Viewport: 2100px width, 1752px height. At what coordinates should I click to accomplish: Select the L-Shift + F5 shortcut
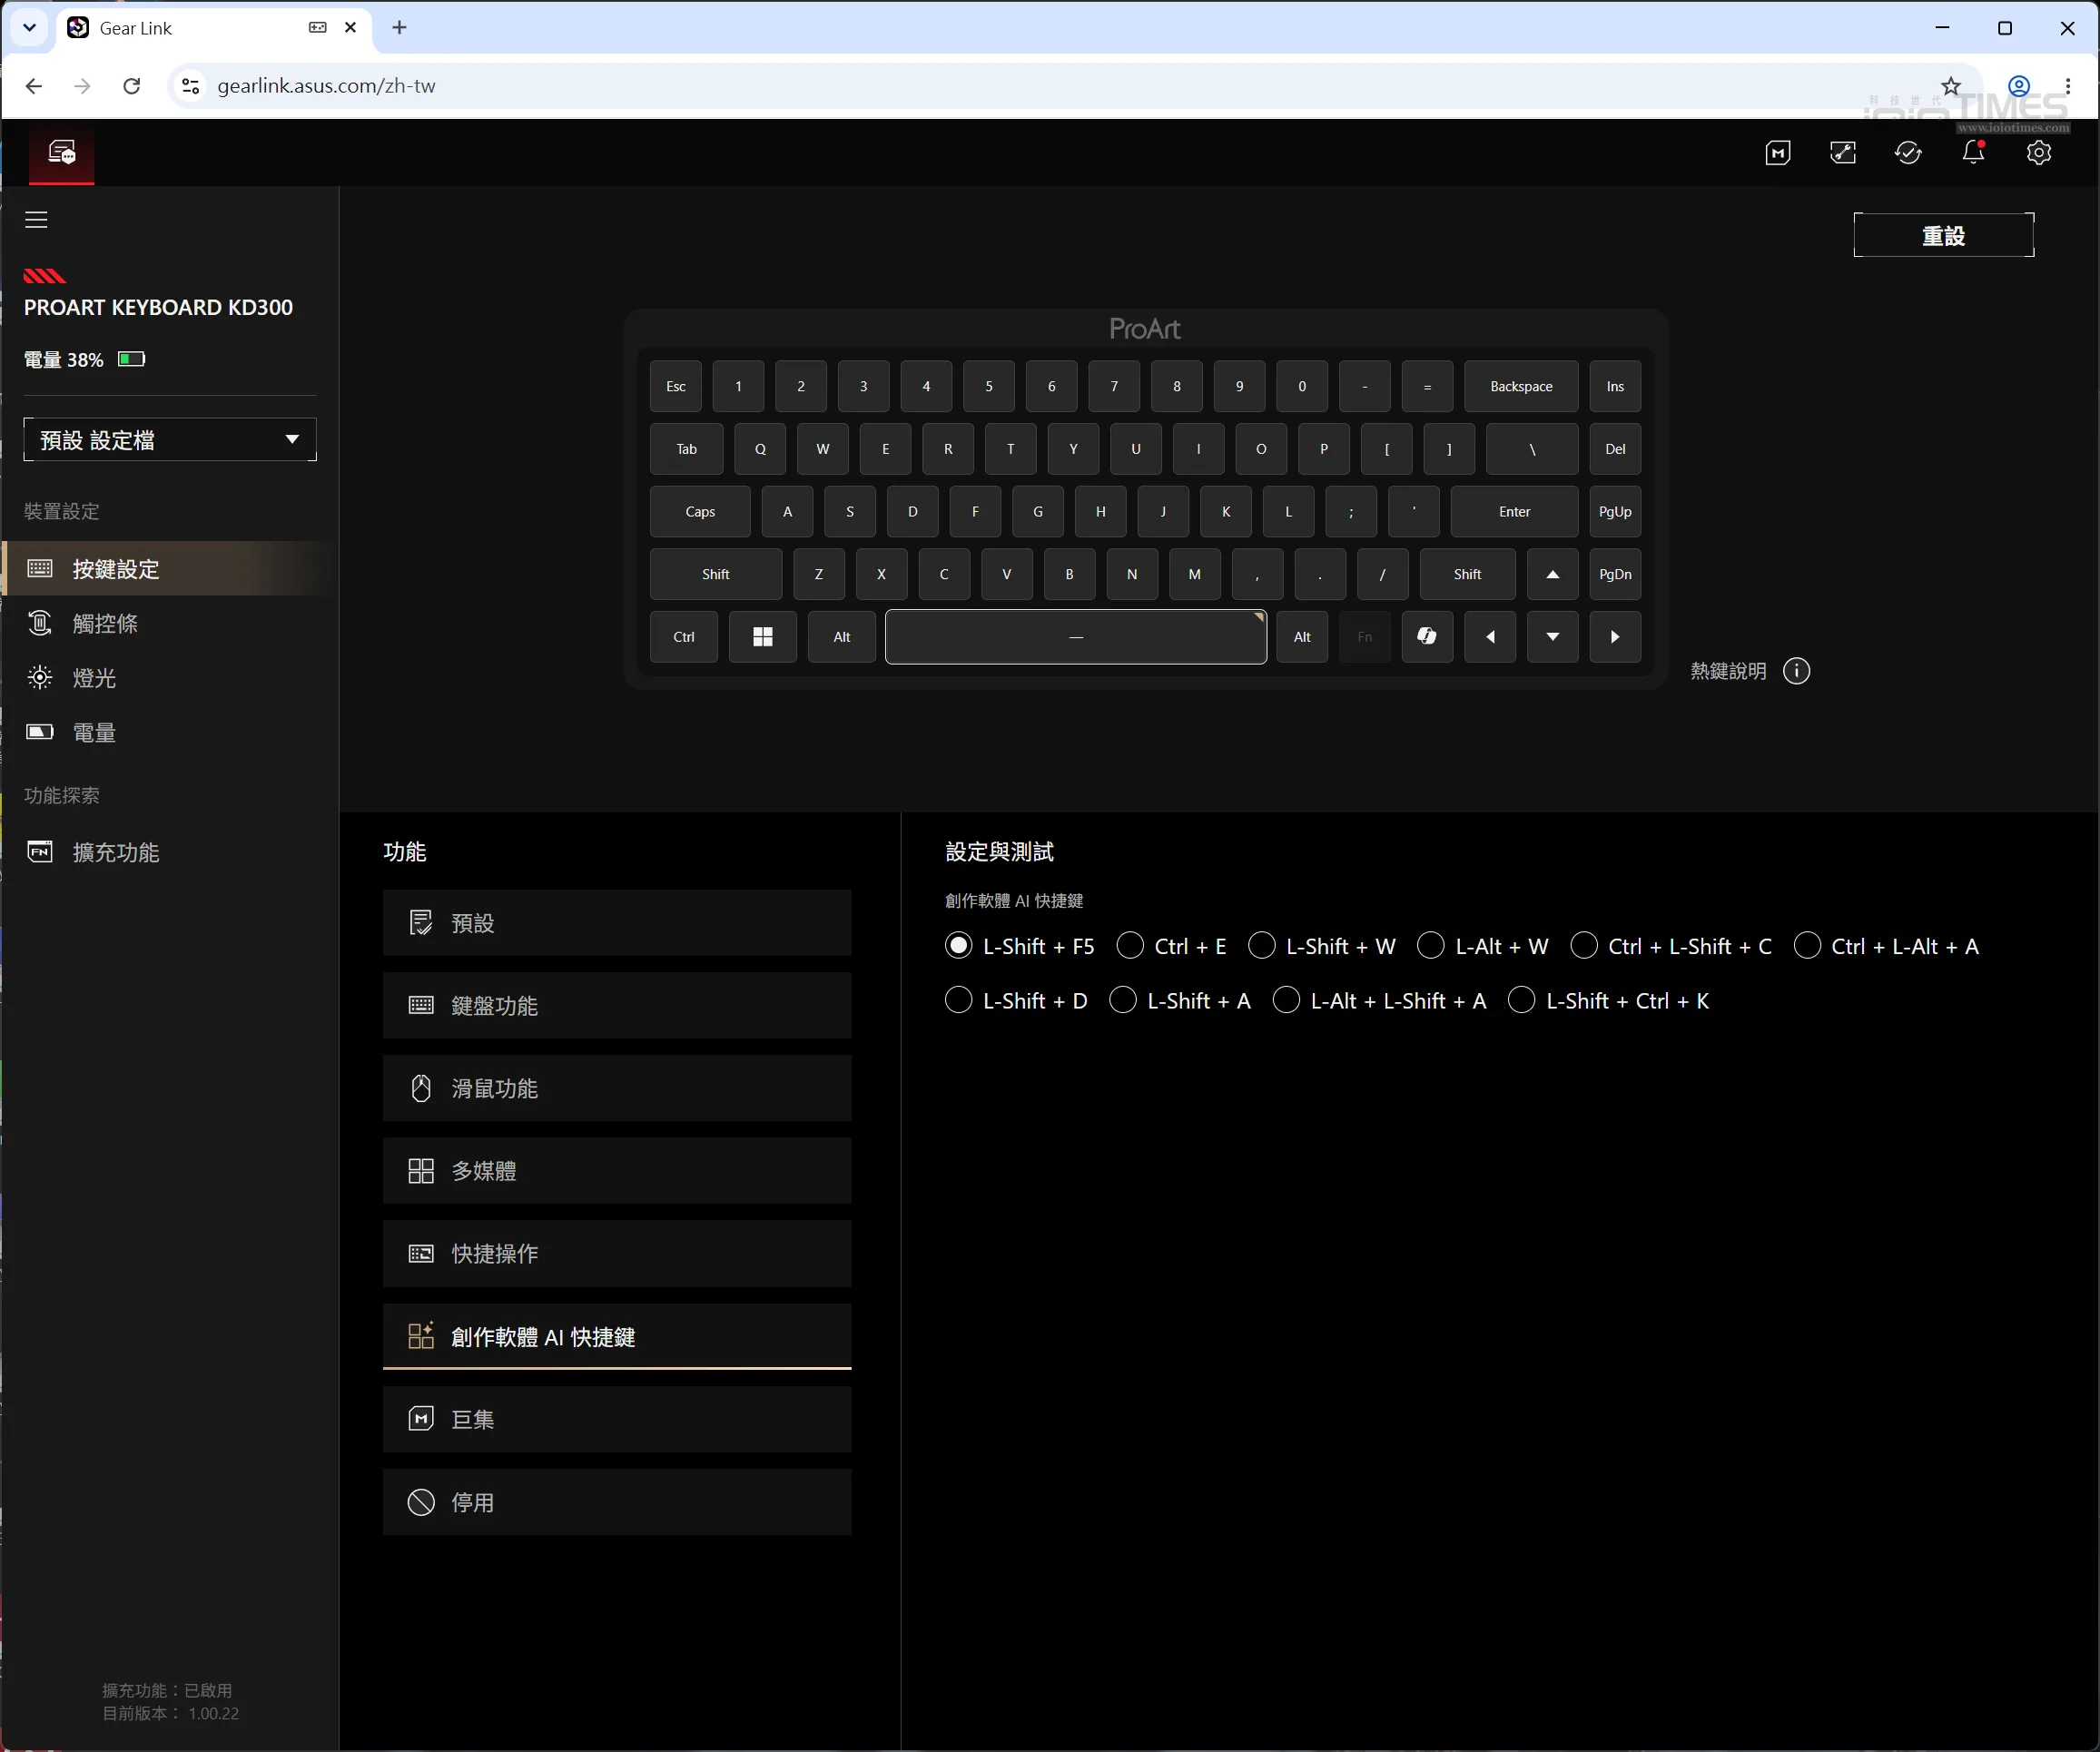(x=1019, y=946)
